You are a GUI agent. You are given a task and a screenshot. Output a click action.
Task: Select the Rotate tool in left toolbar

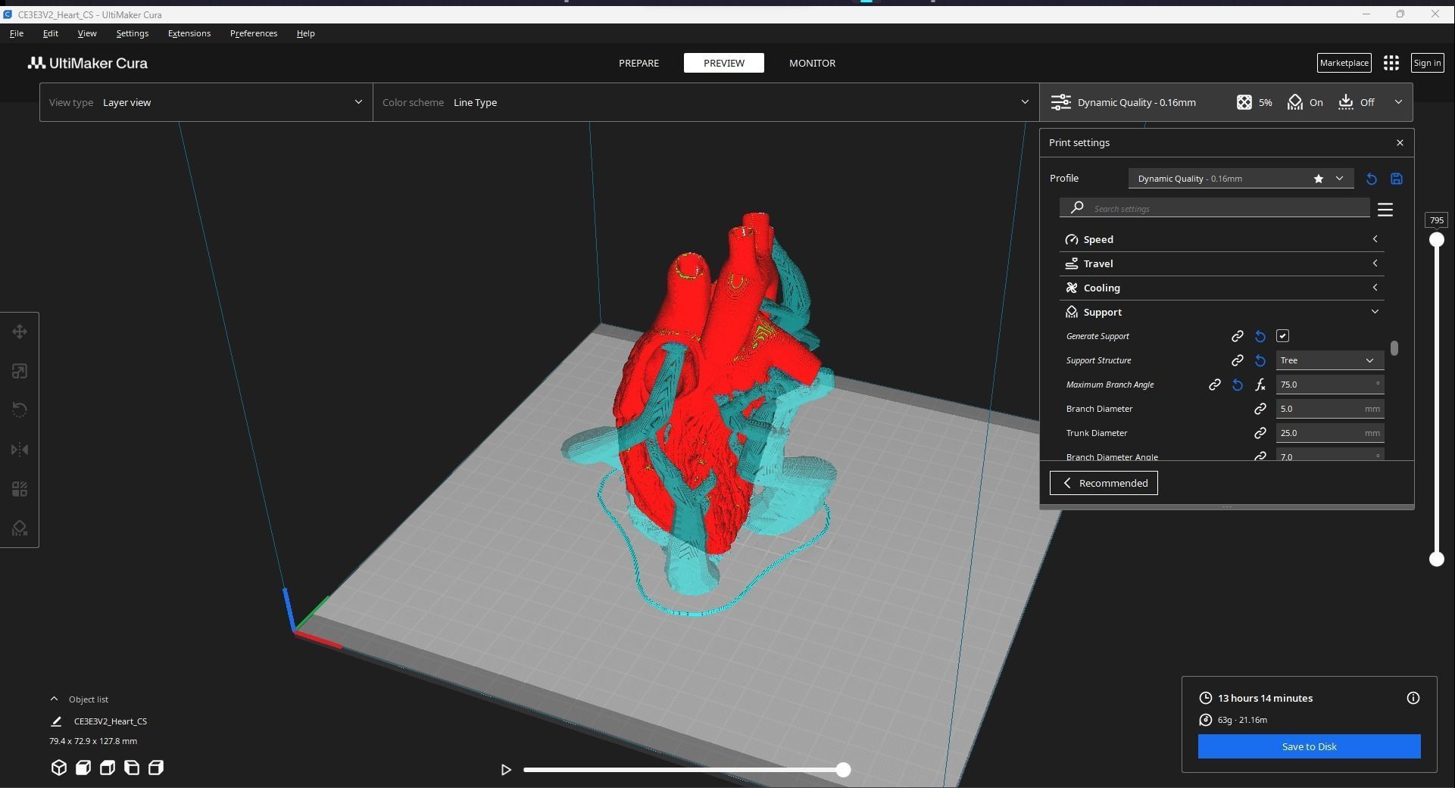[20, 410]
